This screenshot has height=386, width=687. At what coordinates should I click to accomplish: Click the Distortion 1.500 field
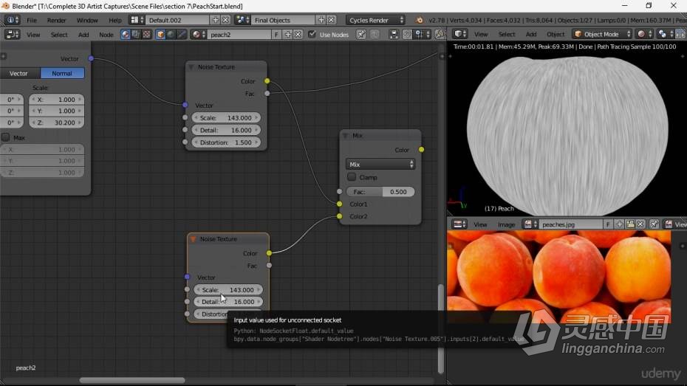[226, 142]
